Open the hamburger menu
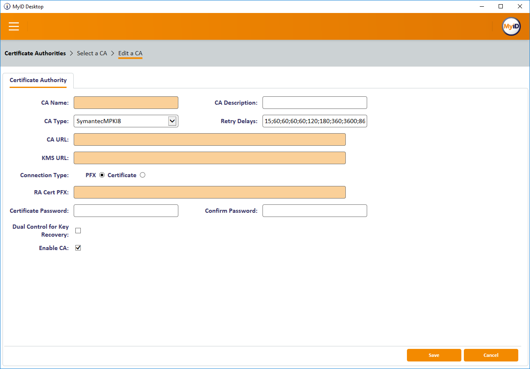This screenshot has width=530, height=369. tap(14, 26)
